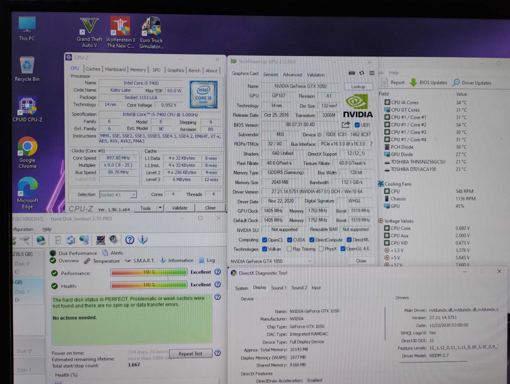Open GPU-Z hamburger menu icon
This screenshot has height=384, width=510.
point(372,73)
